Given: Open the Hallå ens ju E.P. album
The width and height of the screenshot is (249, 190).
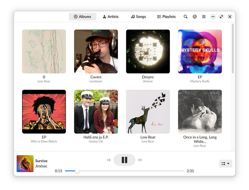Looking at the screenshot, I should pos(96,111).
